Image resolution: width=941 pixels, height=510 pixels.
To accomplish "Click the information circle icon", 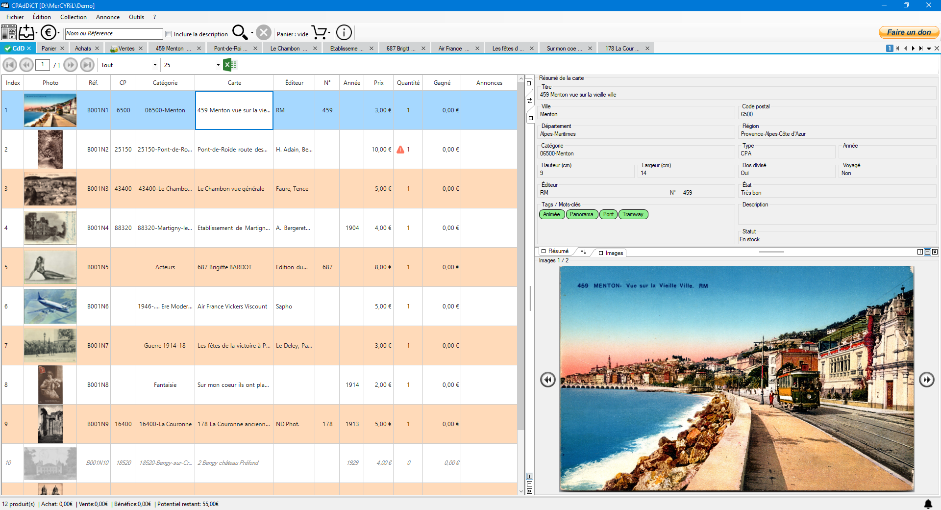I will point(344,33).
